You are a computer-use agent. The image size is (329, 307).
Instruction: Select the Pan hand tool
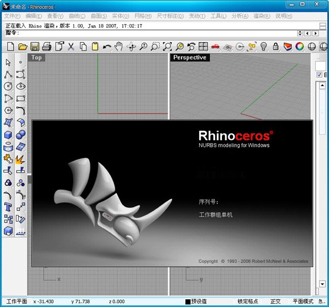pyautogui.click(x=118, y=47)
